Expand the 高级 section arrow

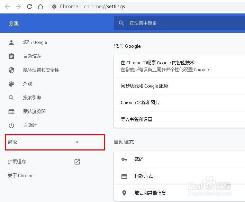(77, 142)
